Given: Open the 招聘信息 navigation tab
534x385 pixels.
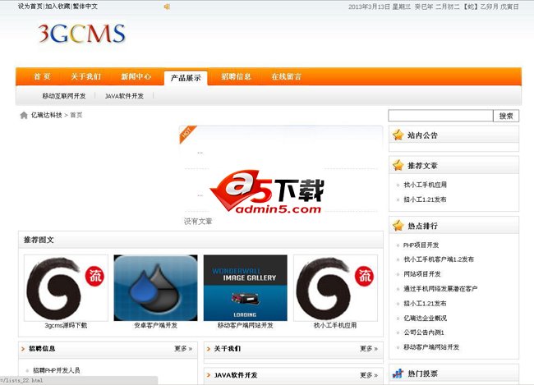Looking at the screenshot, I should point(236,76).
